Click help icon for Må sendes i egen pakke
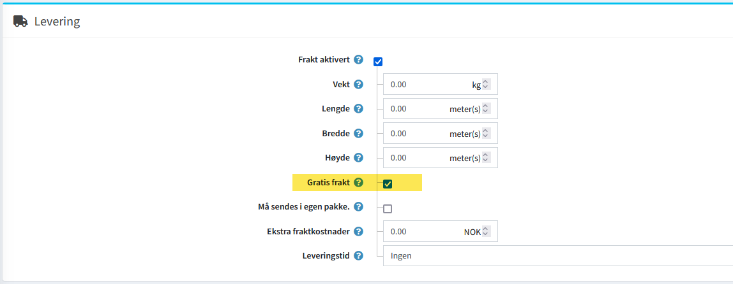The image size is (733, 284). tap(358, 207)
